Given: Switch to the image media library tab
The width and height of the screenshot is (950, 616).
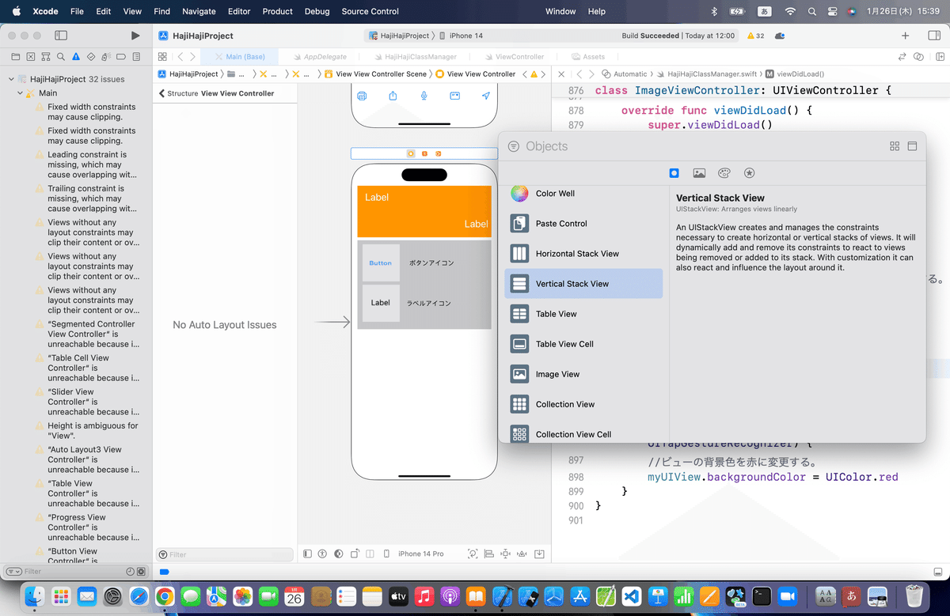Looking at the screenshot, I should [x=699, y=173].
